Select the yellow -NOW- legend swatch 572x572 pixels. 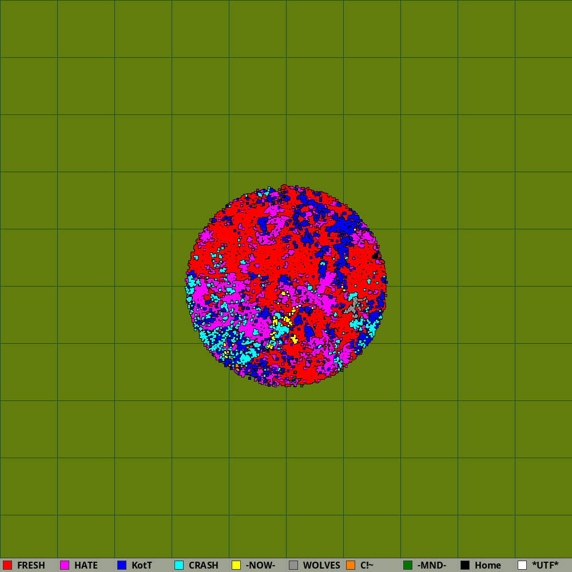(236, 565)
